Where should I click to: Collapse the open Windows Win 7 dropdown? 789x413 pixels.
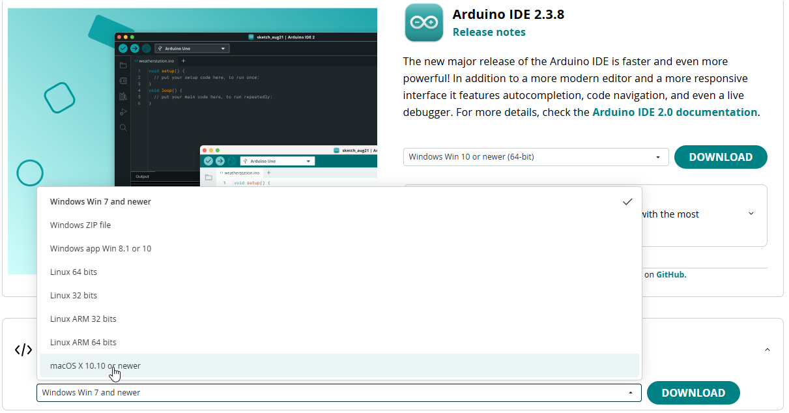tap(339, 393)
